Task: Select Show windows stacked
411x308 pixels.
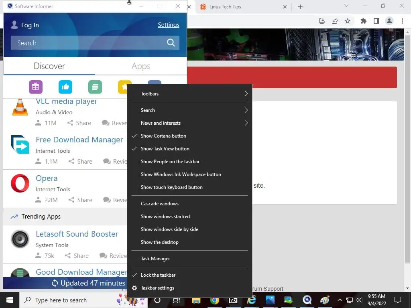Action: 189,216
